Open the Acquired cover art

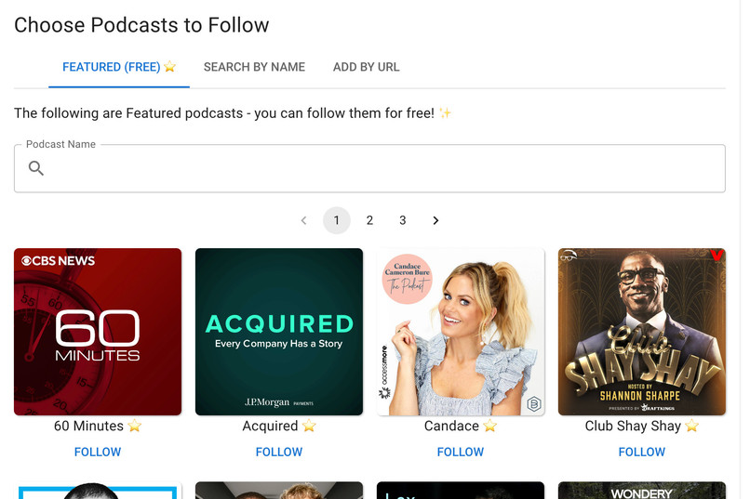[x=279, y=332]
